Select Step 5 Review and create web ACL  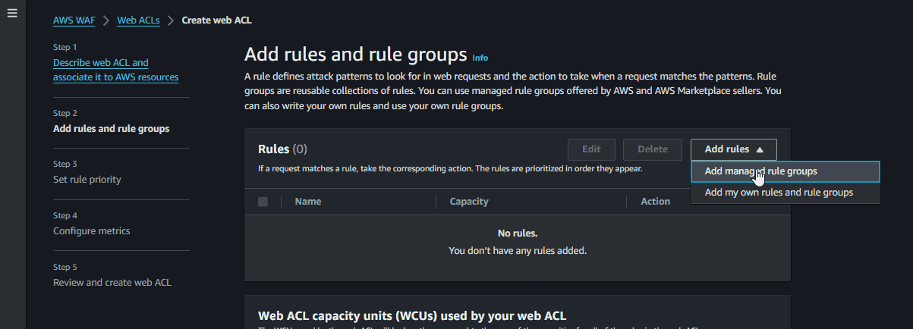[112, 283]
